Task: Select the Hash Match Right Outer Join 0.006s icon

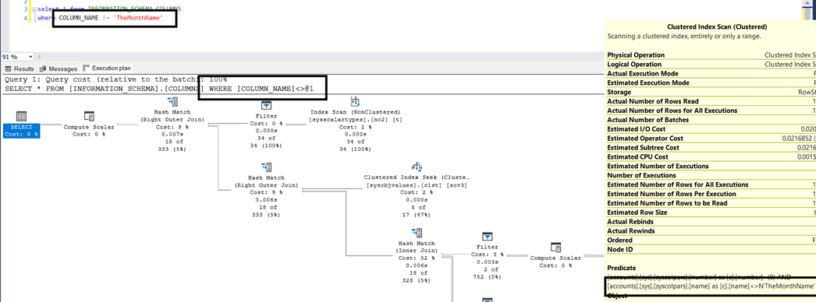Action: point(266,167)
